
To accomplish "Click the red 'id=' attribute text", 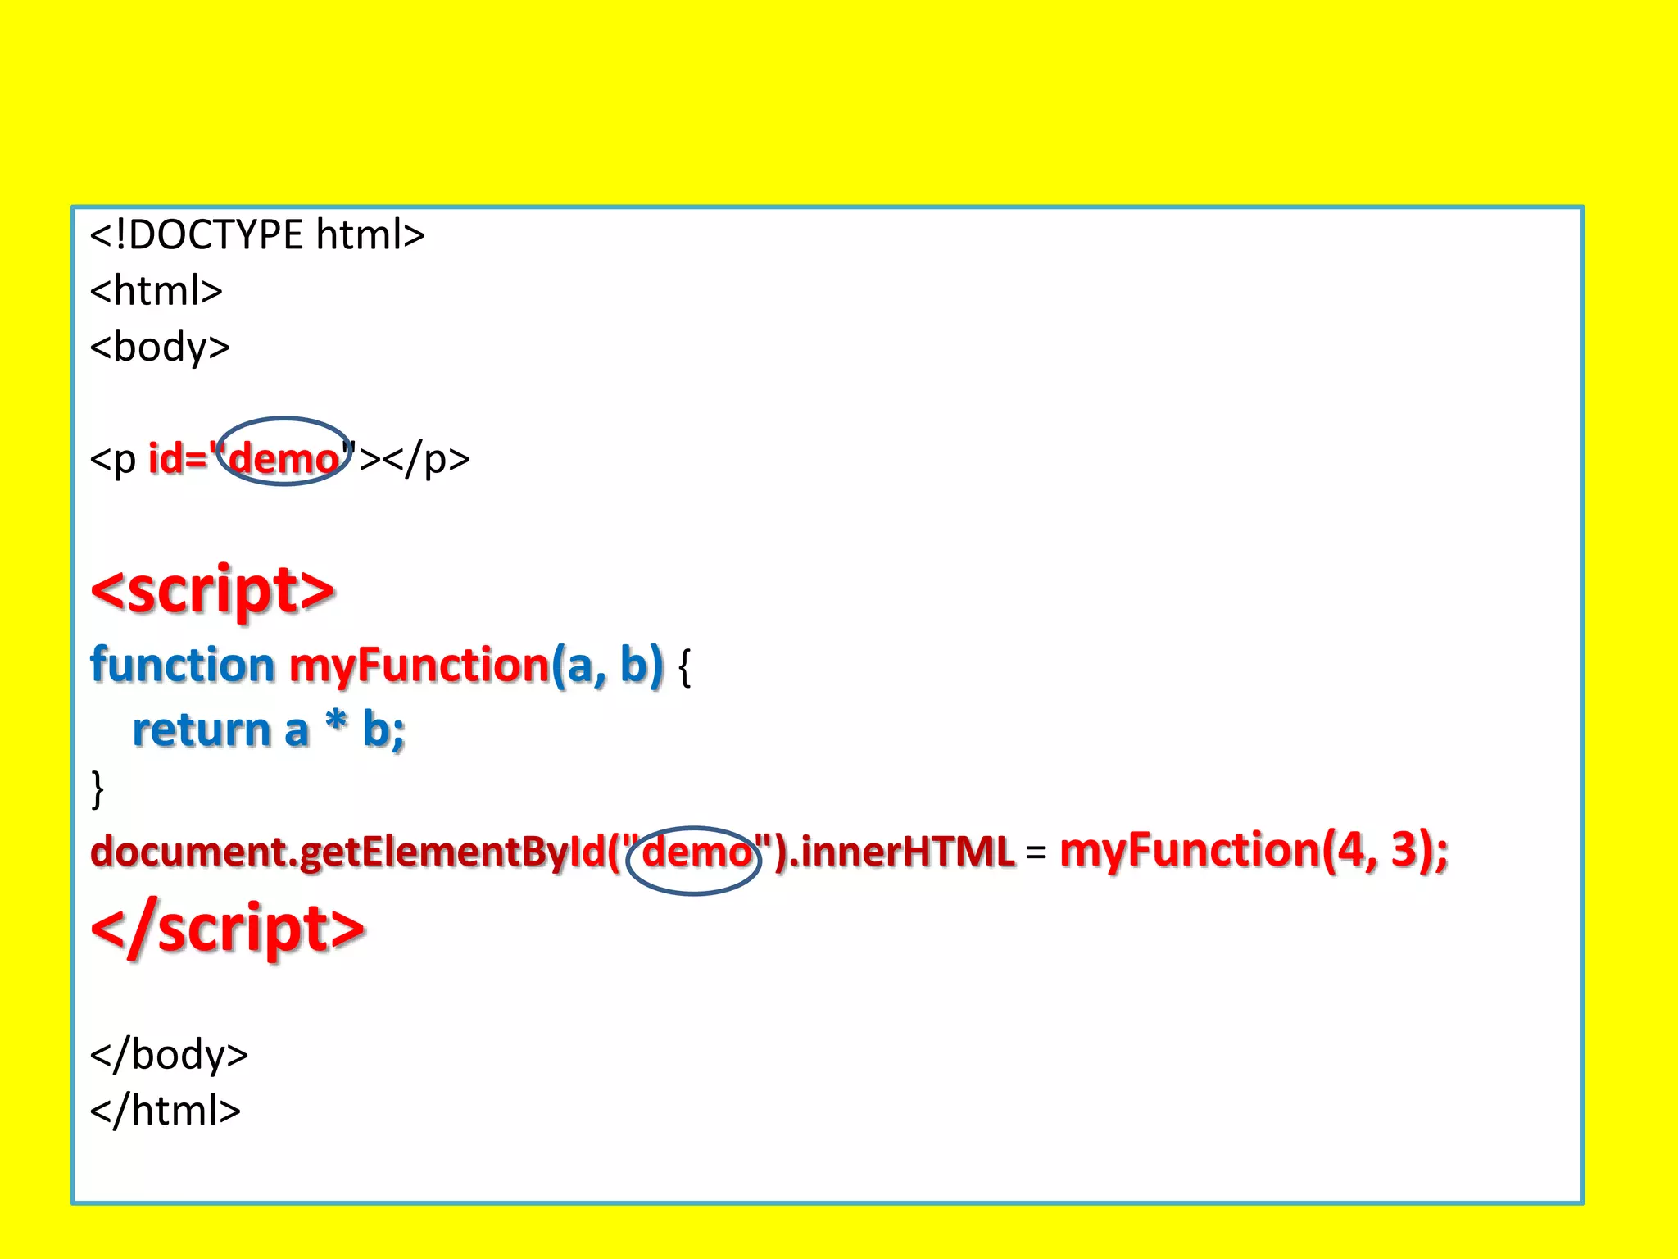I will pyautogui.click(x=178, y=457).
